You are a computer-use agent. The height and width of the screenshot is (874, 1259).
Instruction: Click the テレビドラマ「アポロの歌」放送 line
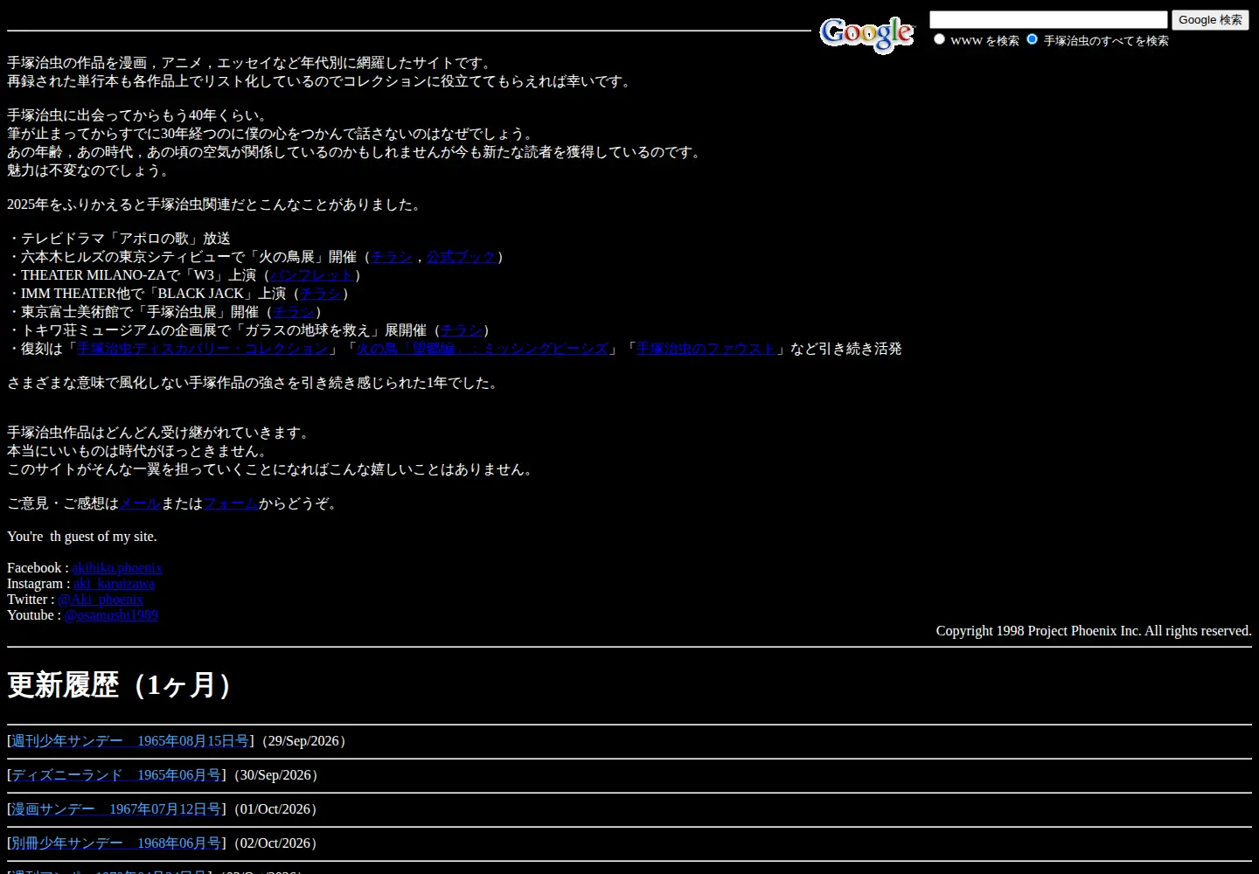119,239
